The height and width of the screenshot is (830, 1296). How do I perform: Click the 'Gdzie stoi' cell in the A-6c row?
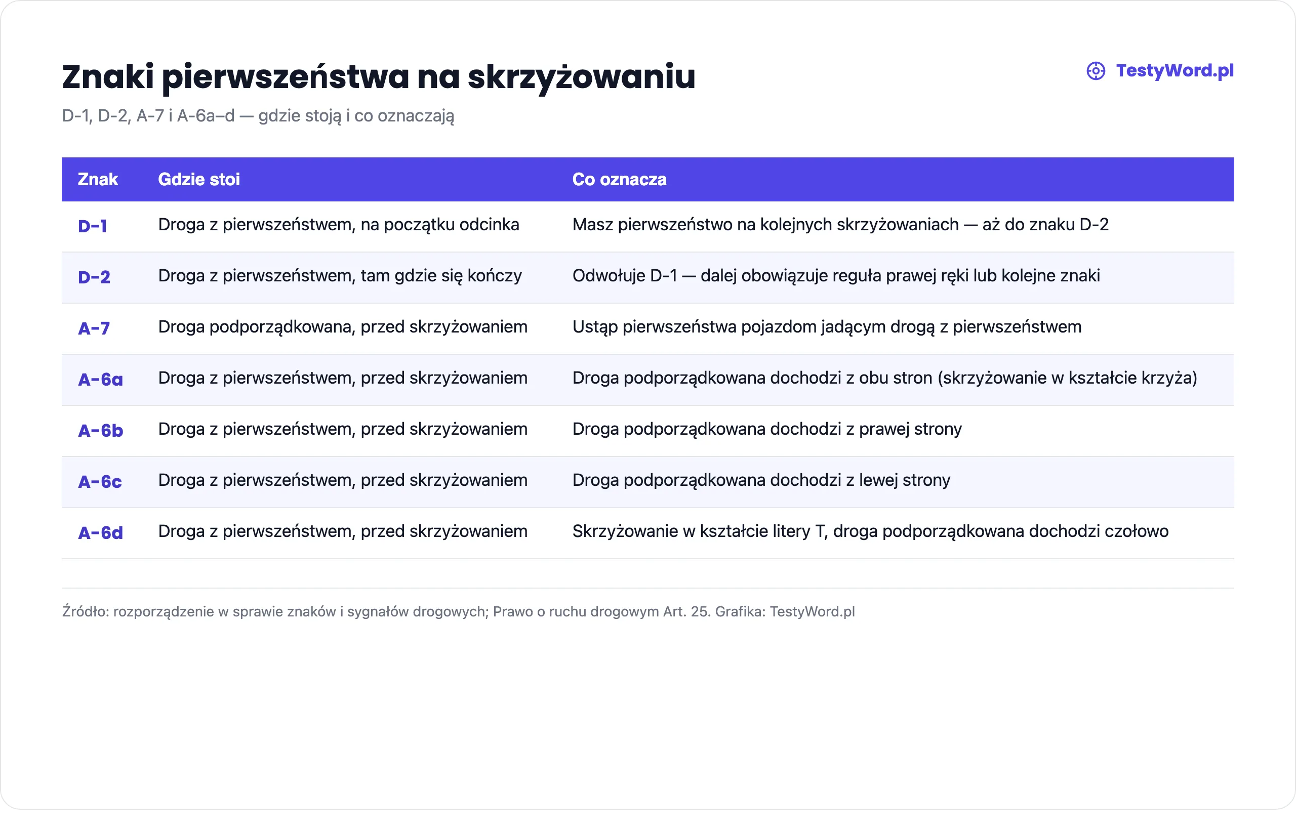(343, 480)
